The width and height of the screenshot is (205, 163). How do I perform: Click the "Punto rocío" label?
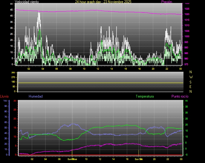click(180, 96)
